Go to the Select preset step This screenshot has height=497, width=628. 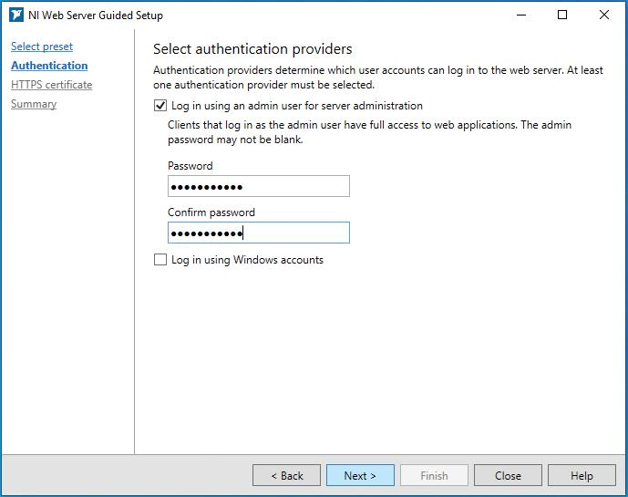click(42, 47)
